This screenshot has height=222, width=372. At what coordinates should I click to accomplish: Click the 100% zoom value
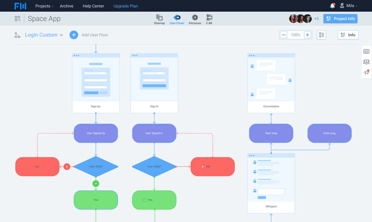[295, 35]
